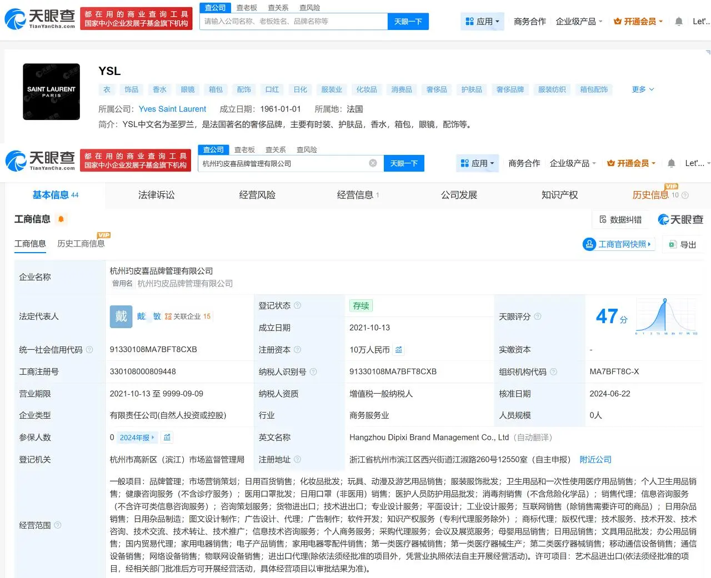Switch to the 知识产权 tab
The height and width of the screenshot is (578, 711).
(x=559, y=195)
